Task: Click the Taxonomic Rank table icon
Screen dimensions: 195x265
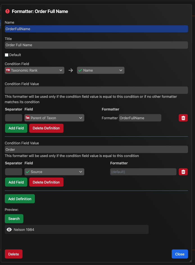Action: [8, 70]
